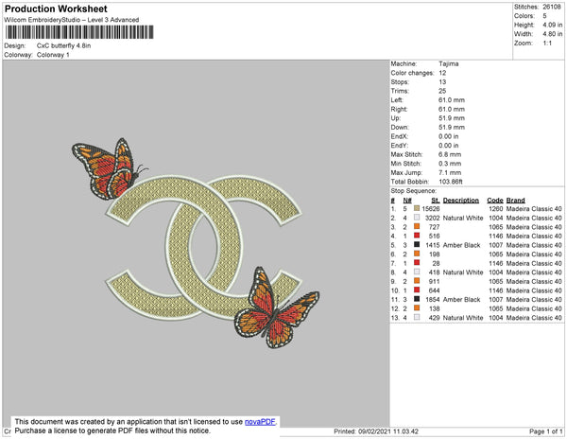This screenshot has width=567, height=439.
Task: Click the "Production Worksheet" title
Action: pyautogui.click(x=56, y=9)
